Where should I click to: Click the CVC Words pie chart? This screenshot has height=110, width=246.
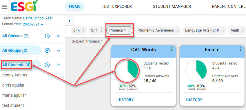(x=127, y=71)
